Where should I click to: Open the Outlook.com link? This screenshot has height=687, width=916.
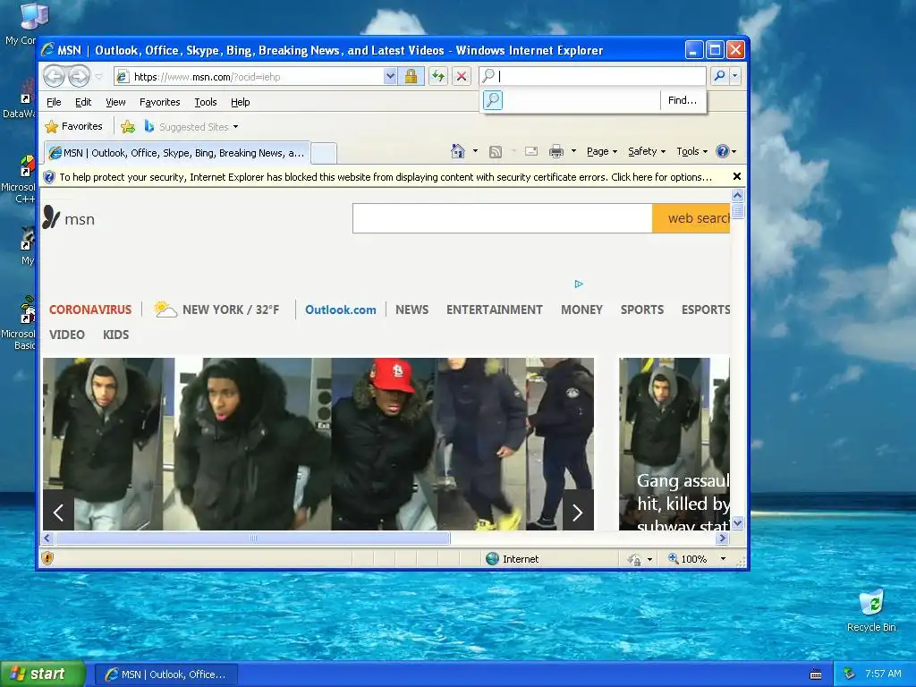pyautogui.click(x=341, y=310)
